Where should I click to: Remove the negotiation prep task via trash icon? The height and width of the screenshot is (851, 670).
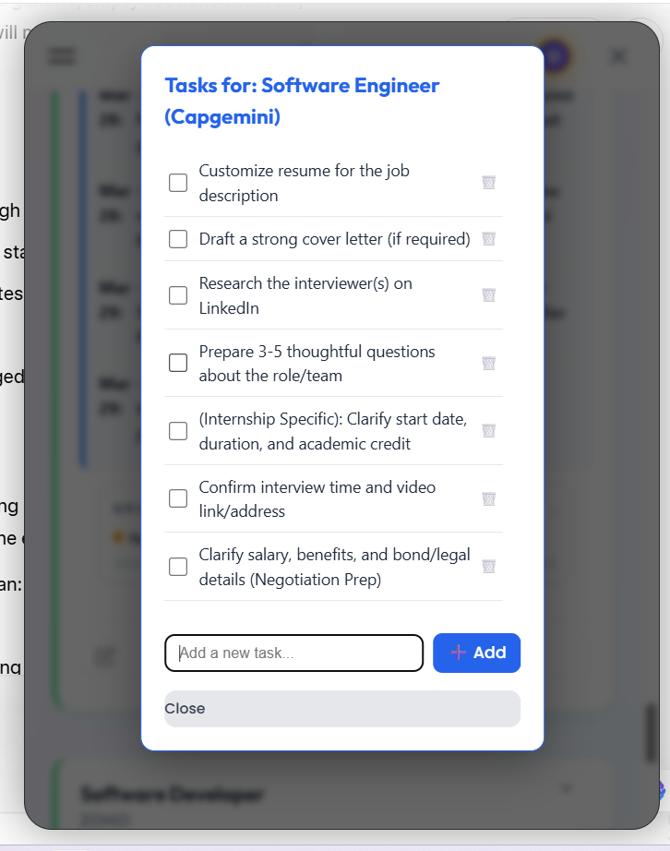[488, 566]
